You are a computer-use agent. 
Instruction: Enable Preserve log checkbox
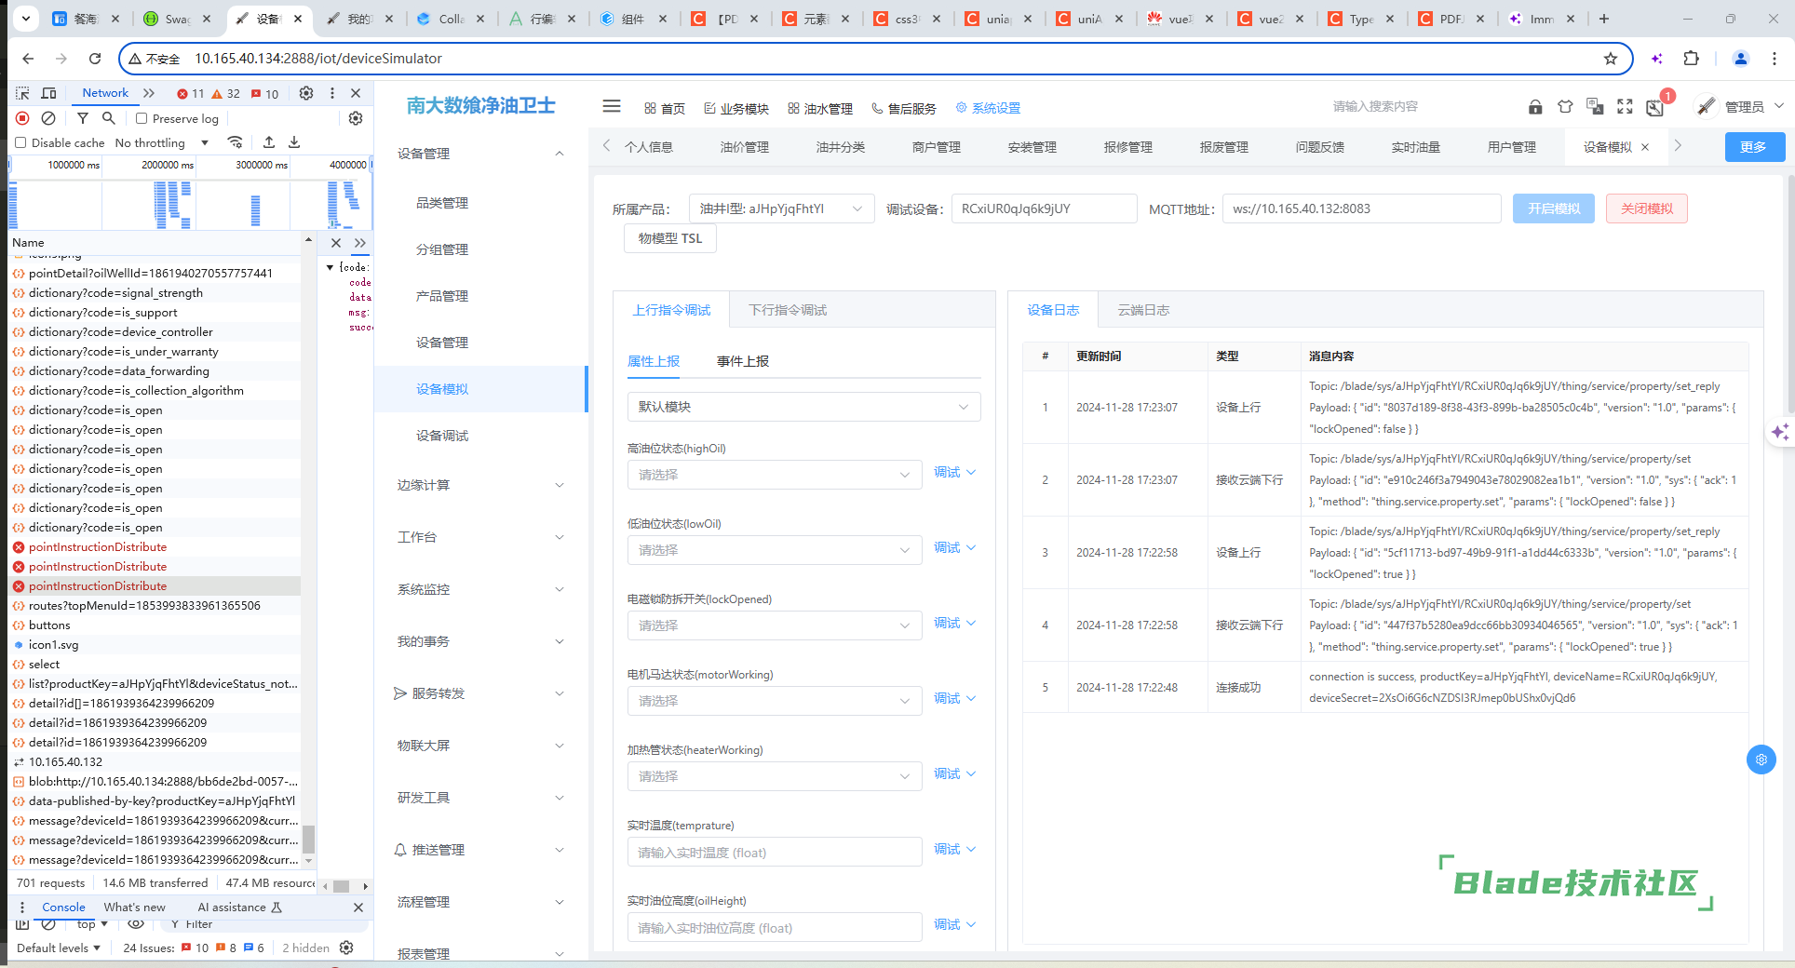(x=142, y=118)
